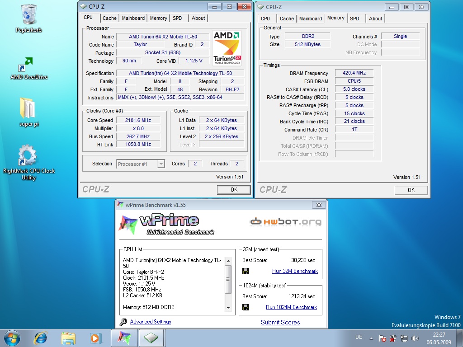Screen dimensions: 463x347
Task: Open the Processor #1 selection dropdown
Action: point(141,164)
